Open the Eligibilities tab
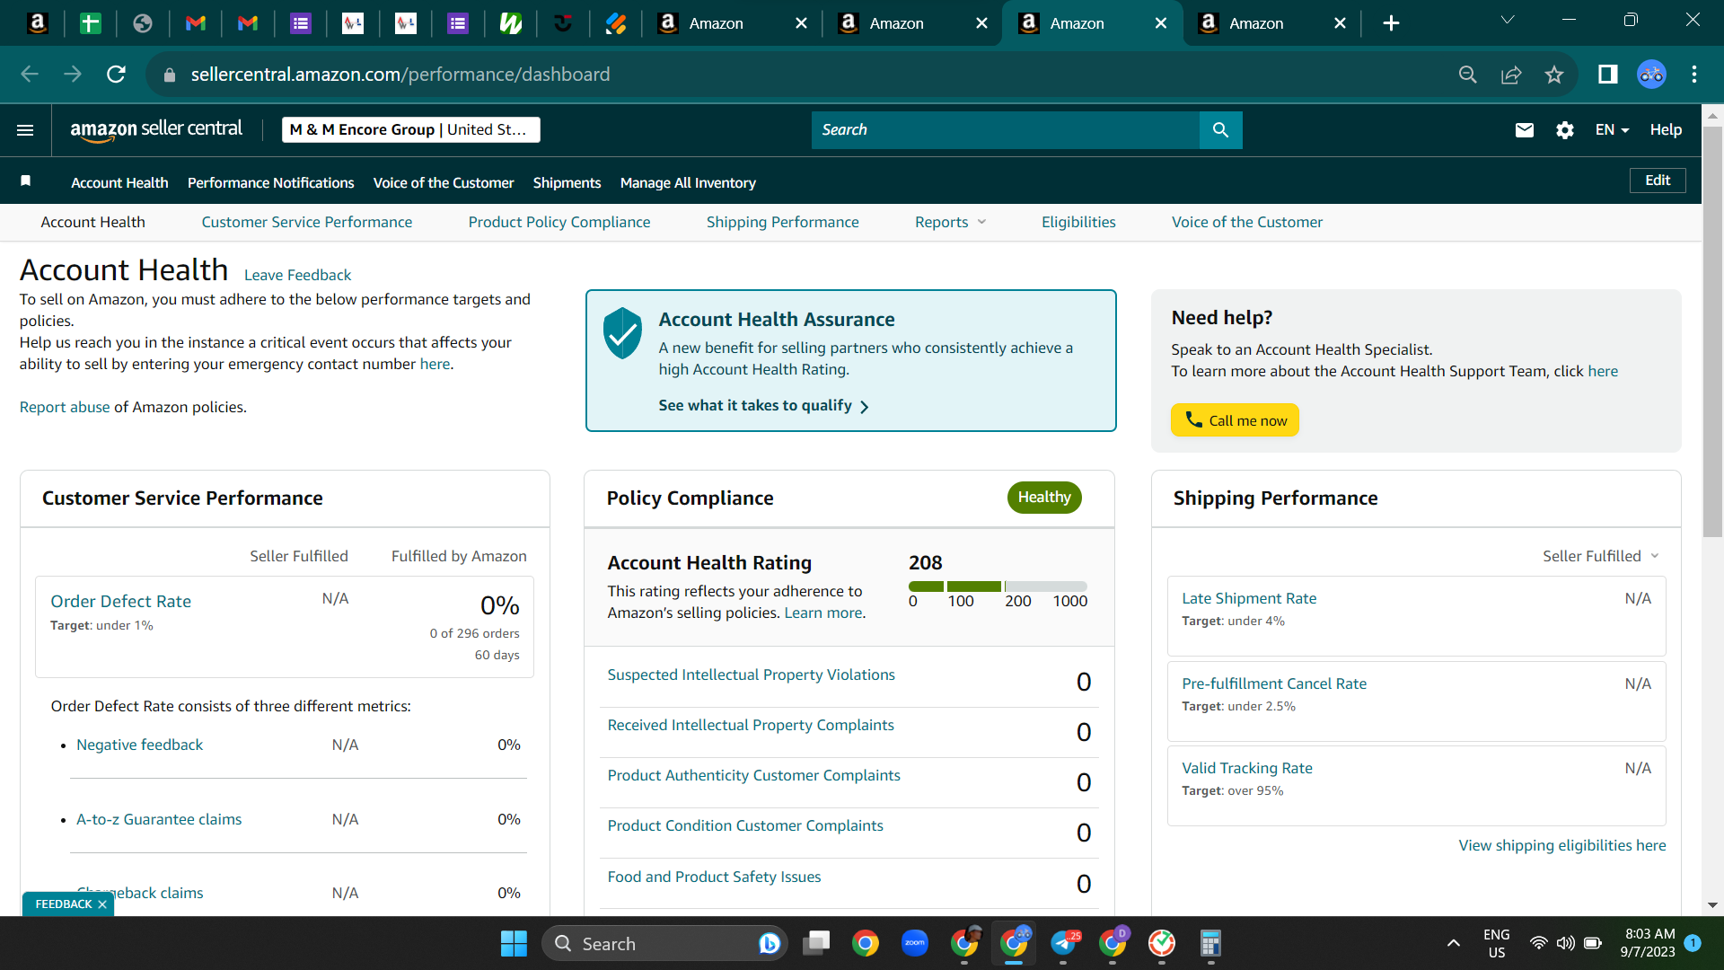1724x970 pixels. click(1078, 222)
